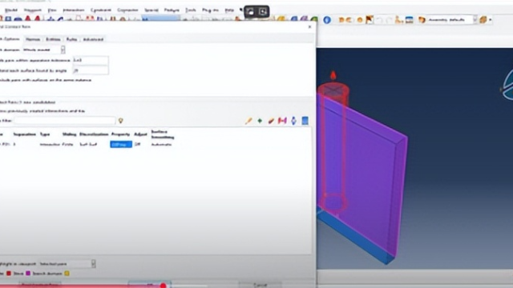
Task: Click the extend surface angle input field
Action: pyautogui.click(x=91, y=70)
